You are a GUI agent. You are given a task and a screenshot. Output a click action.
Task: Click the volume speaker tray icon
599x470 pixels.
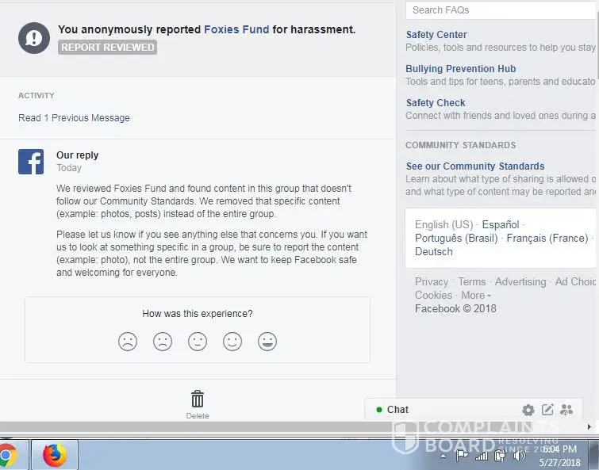click(x=520, y=456)
